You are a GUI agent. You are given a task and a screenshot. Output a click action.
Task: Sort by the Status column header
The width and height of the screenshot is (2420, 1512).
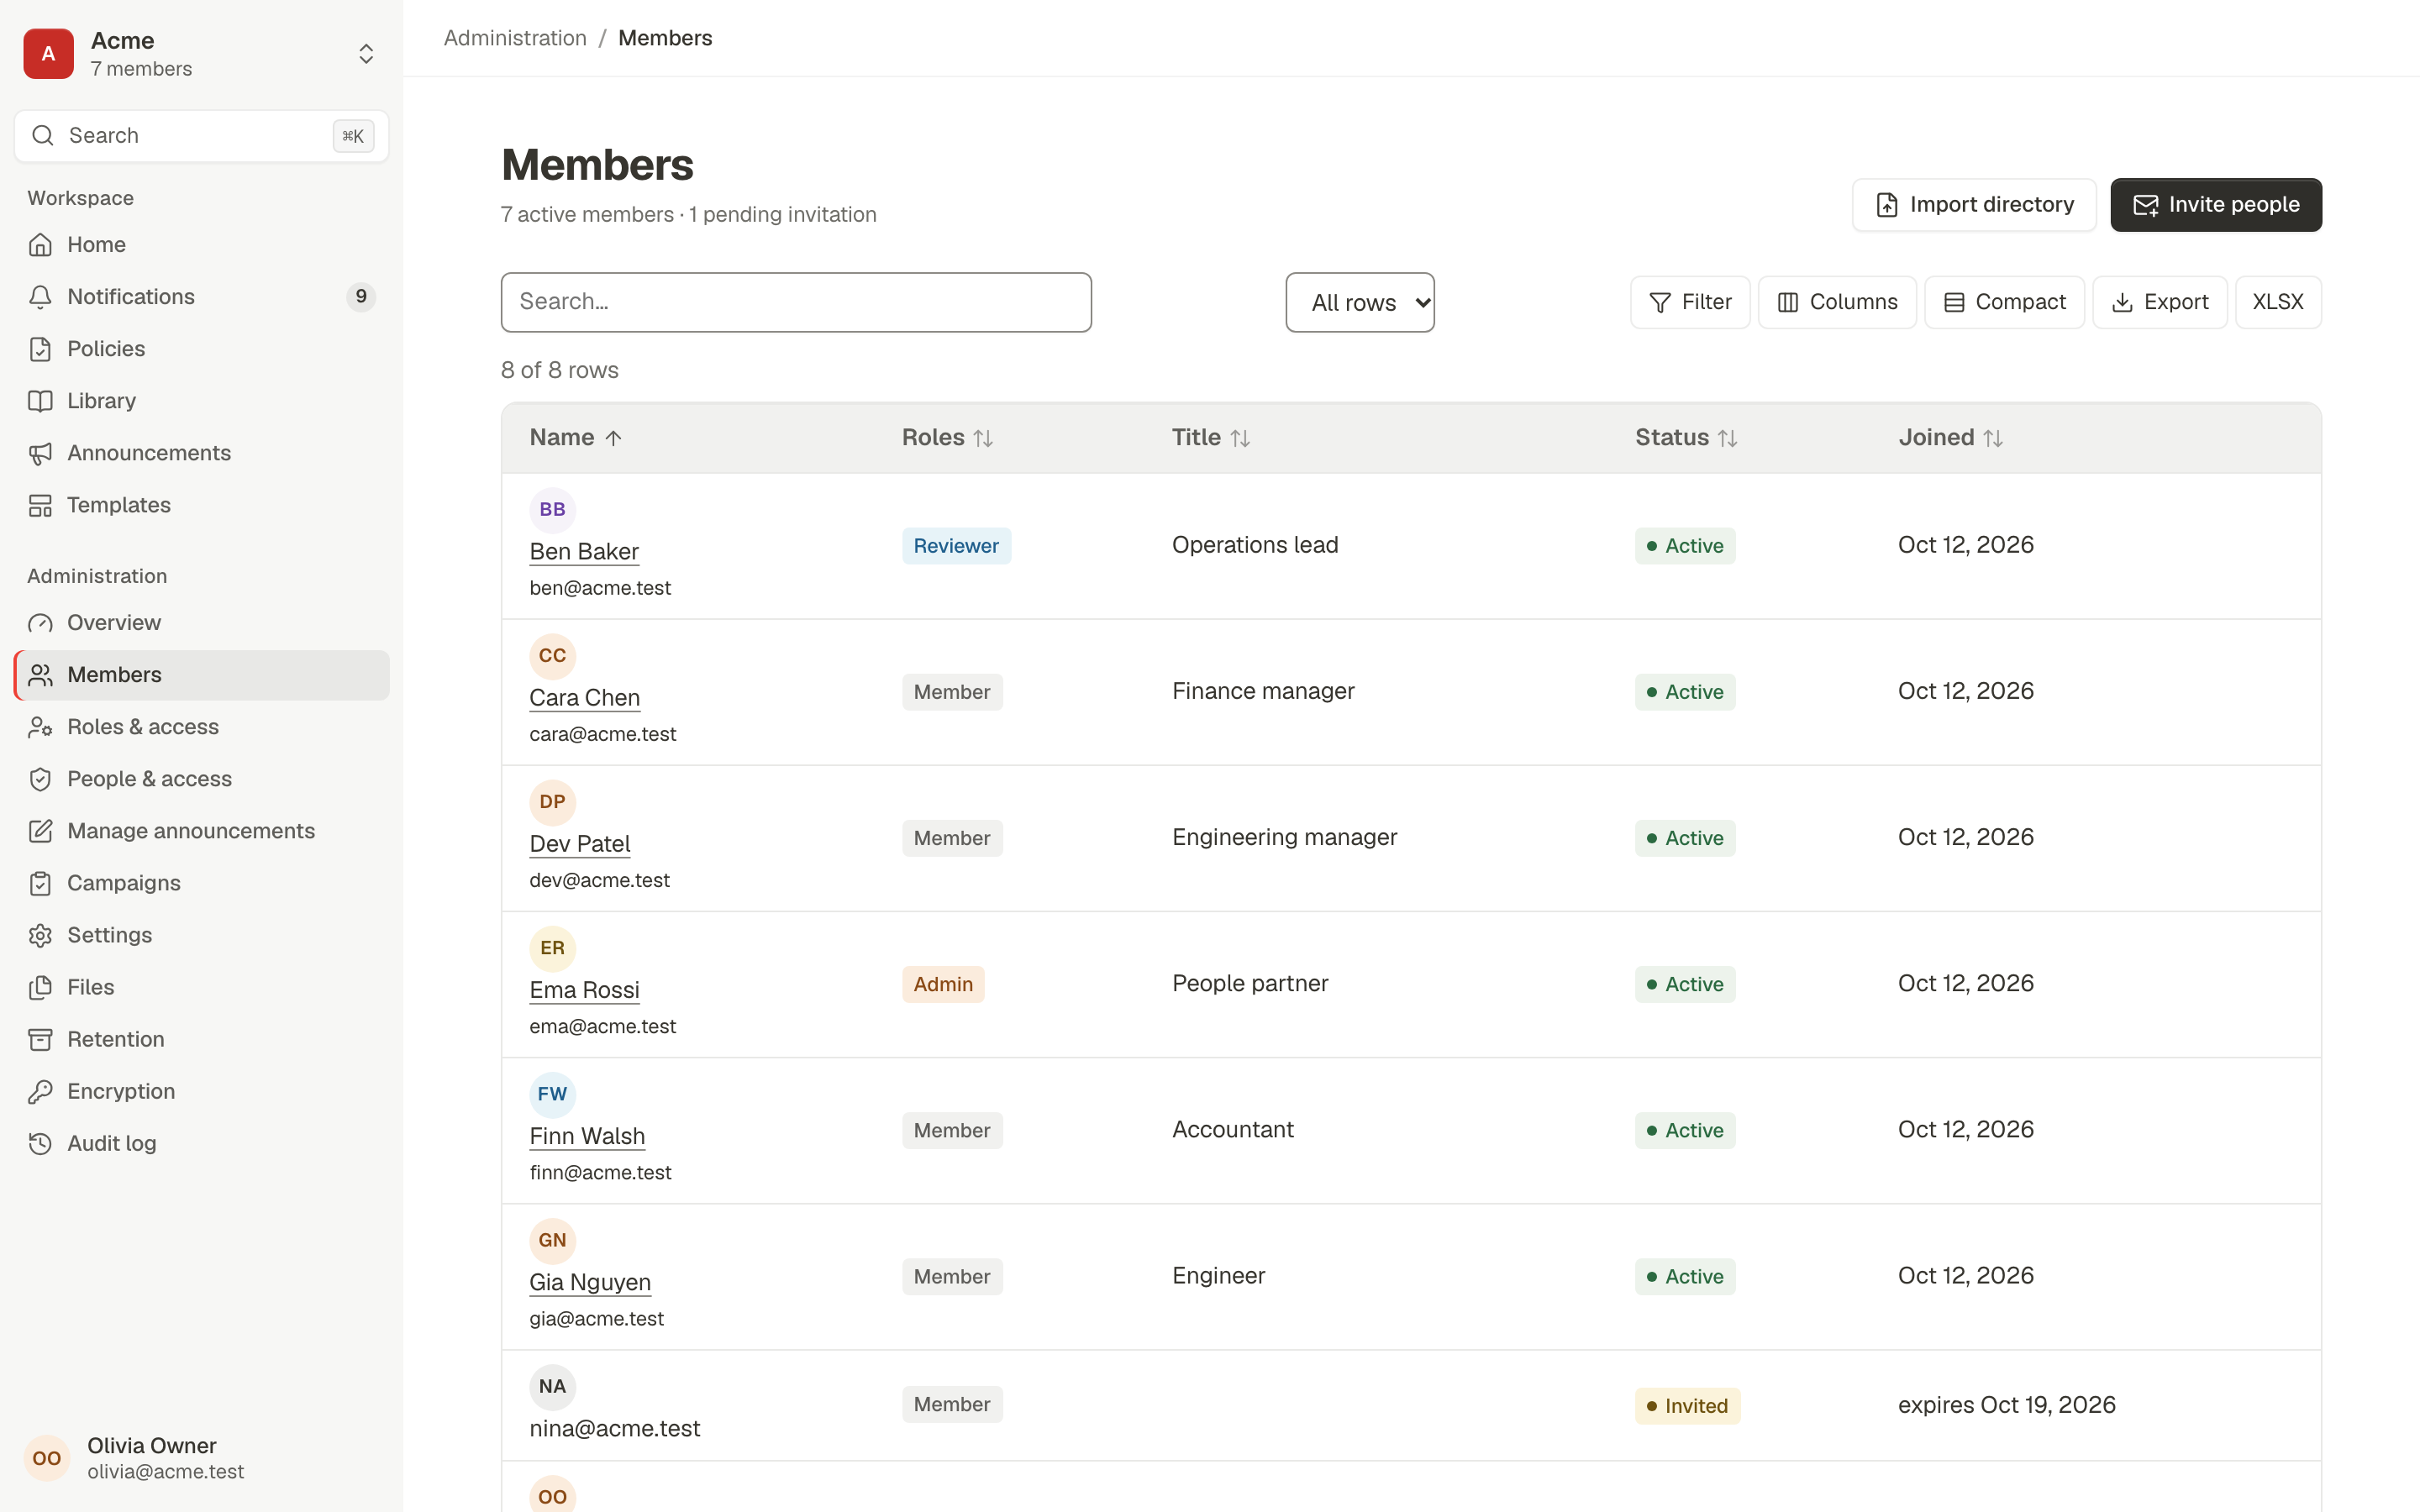click(x=1686, y=438)
